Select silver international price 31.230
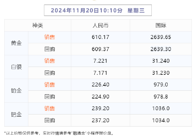Screen dimensions: 195x140 [x=161, y=73]
